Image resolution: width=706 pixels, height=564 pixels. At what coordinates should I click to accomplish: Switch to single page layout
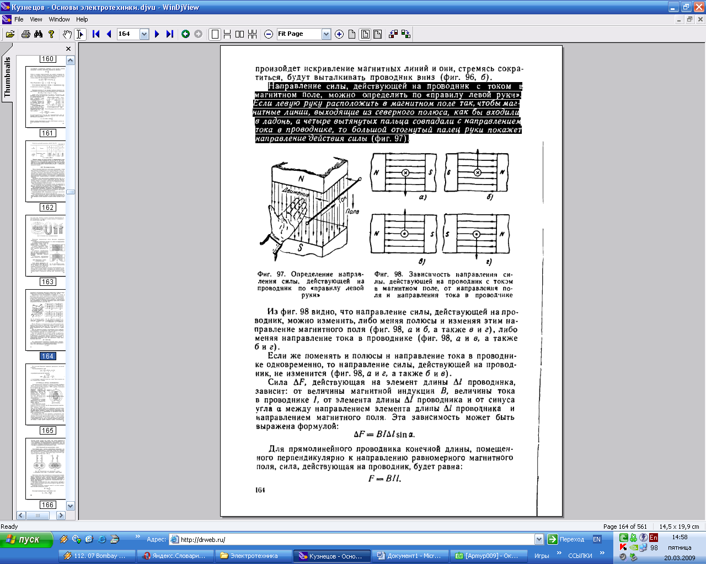point(215,34)
